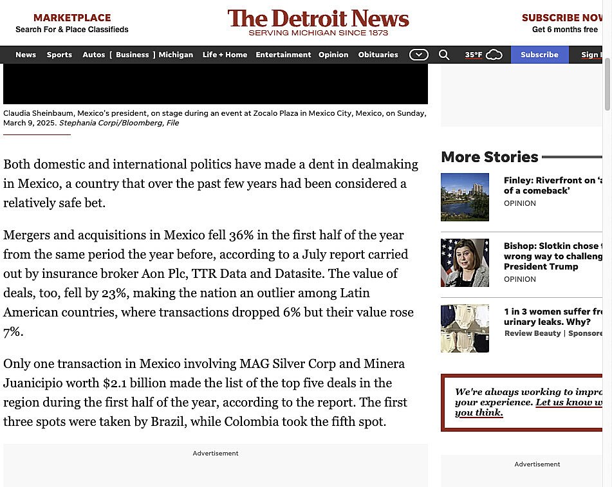612x487 pixels.
Task: Open the Obituaries section
Action: click(378, 55)
